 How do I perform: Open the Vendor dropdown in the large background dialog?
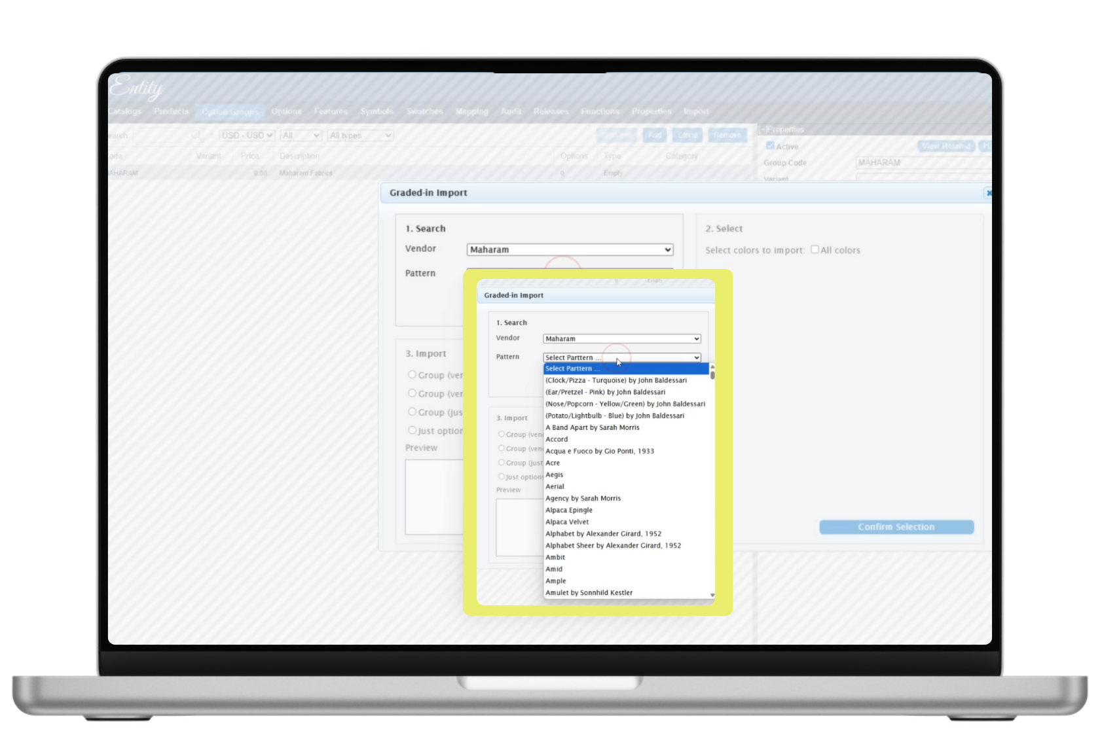point(570,249)
